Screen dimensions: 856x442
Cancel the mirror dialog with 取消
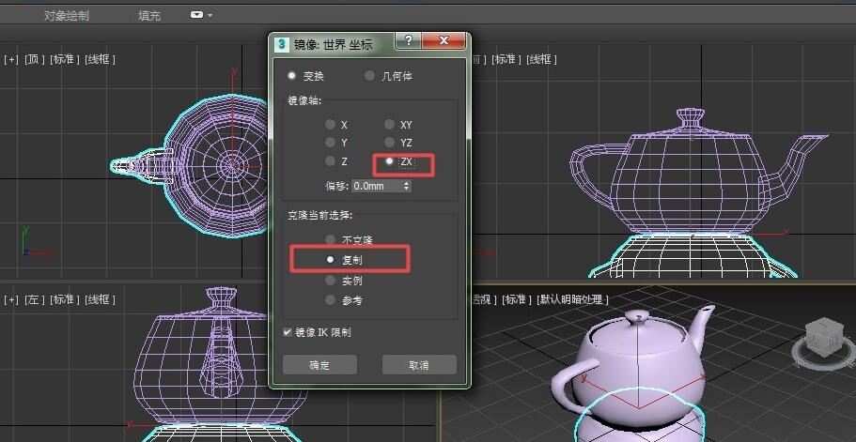pyautogui.click(x=419, y=365)
